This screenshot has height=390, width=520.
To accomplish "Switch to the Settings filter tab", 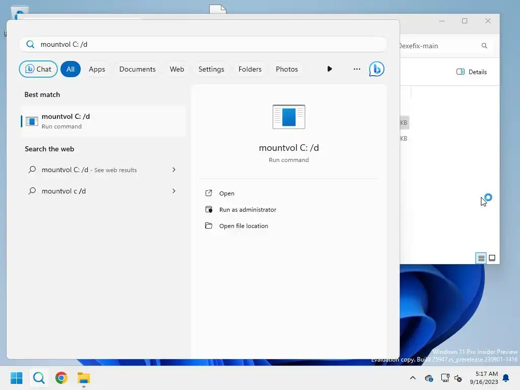I will (x=211, y=69).
